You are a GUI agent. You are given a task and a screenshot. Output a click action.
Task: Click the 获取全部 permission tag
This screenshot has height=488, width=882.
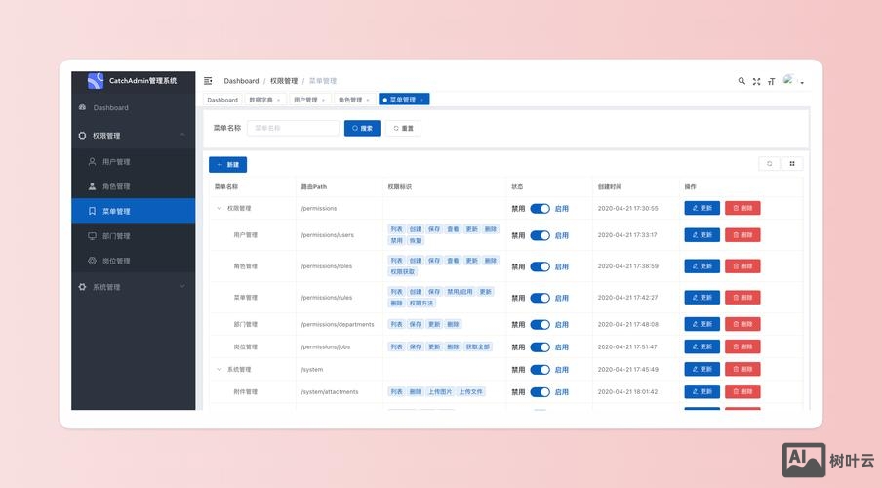pos(477,347)
